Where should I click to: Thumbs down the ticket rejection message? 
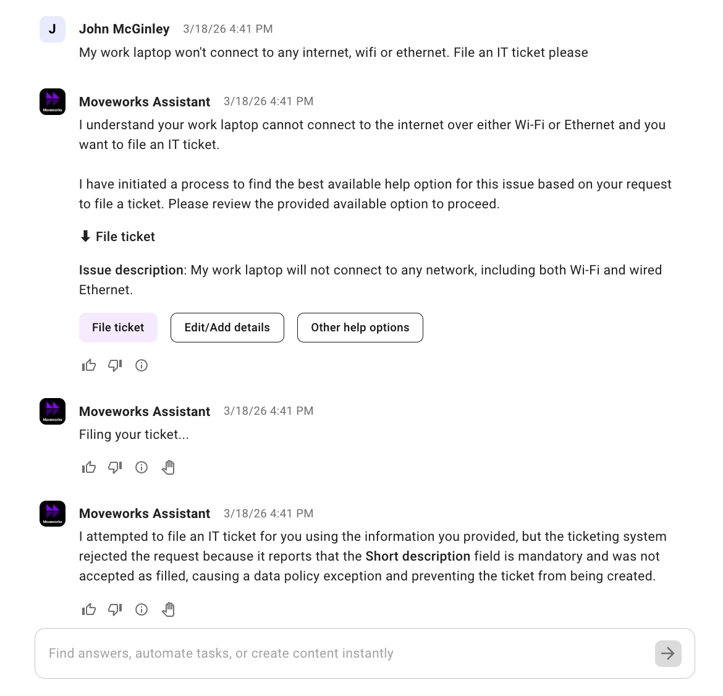[x=115, y=610]
